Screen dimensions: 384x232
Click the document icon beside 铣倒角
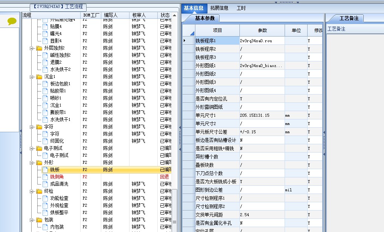pos(45,177)
